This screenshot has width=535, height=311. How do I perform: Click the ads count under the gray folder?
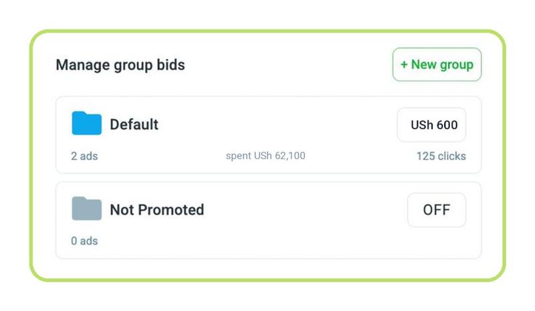click(x=84, y=241)
